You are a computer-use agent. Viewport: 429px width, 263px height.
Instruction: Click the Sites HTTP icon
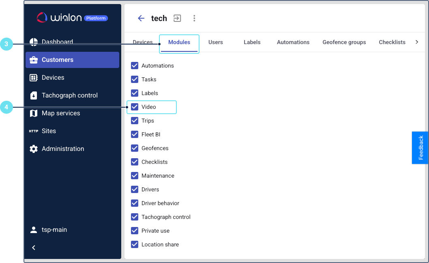[x=34, y=131]
